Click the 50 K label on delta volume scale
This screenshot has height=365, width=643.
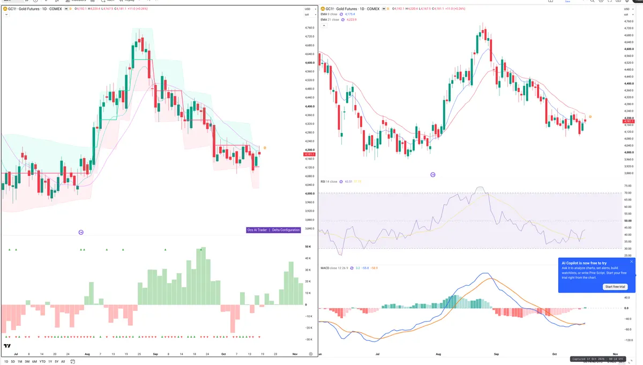click(x=309, y=247)
